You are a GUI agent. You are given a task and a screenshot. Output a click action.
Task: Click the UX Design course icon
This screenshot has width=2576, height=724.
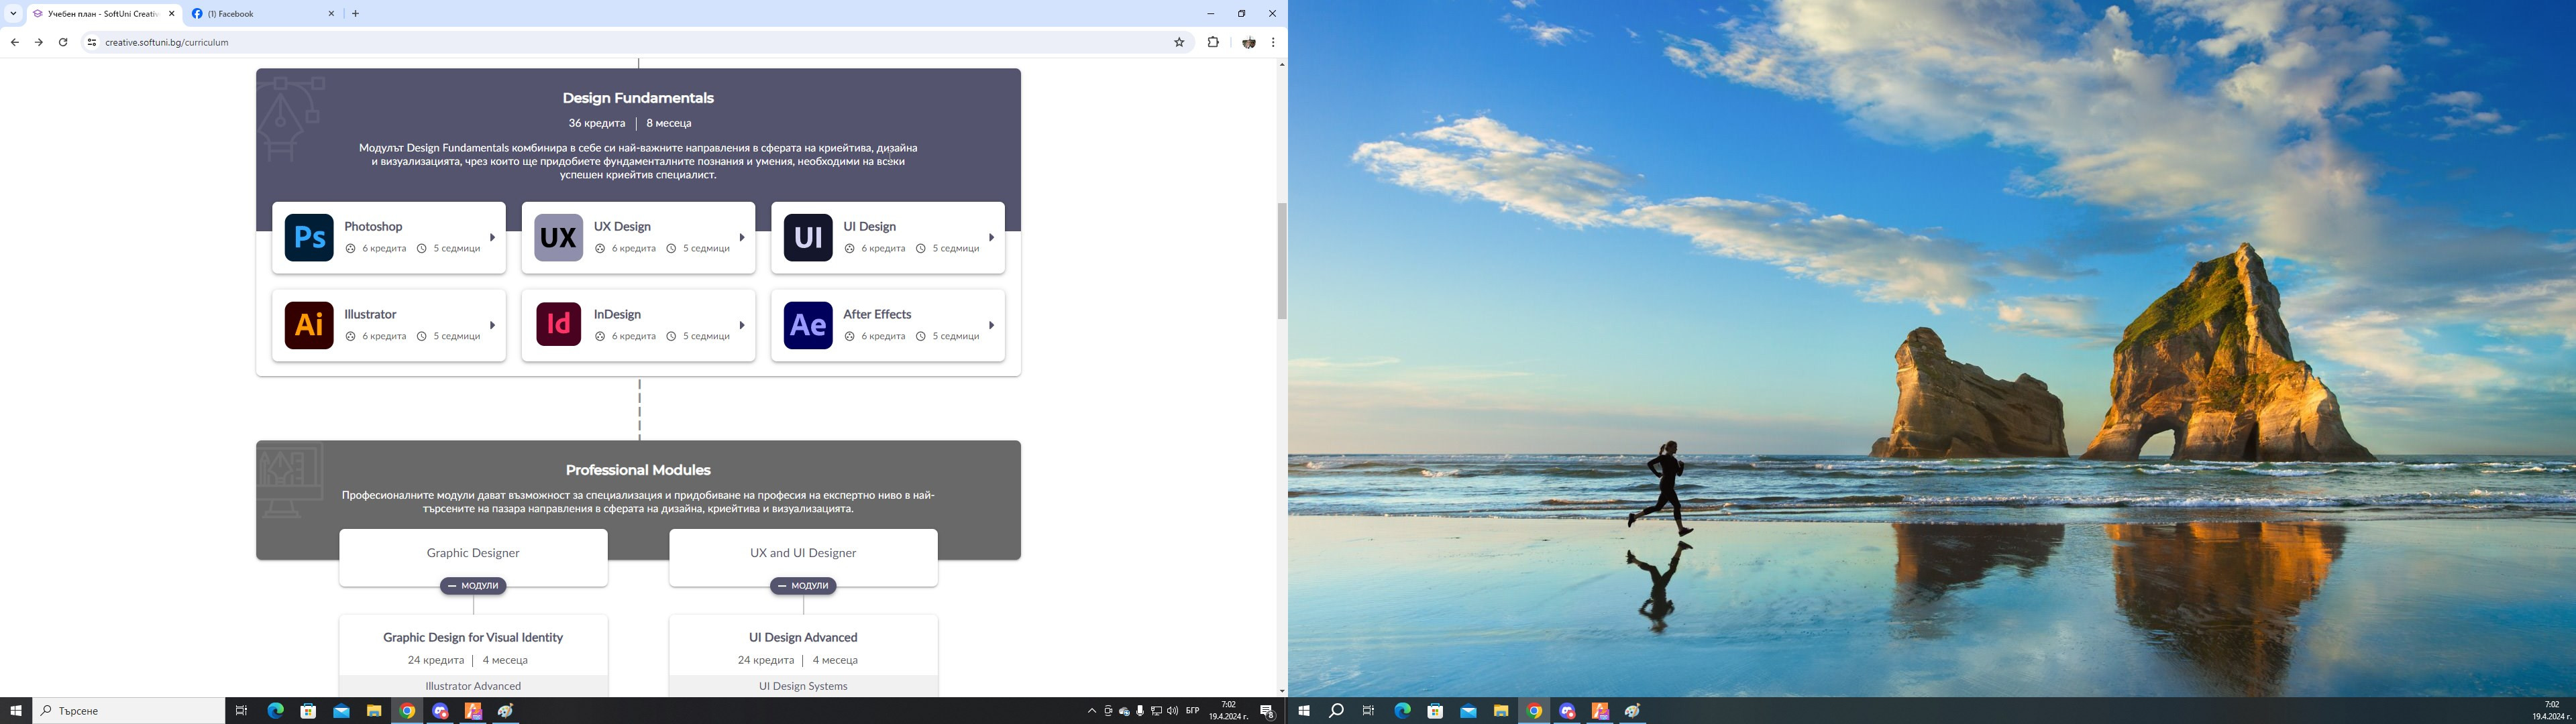pyautogui.click(x=558, y=238)
